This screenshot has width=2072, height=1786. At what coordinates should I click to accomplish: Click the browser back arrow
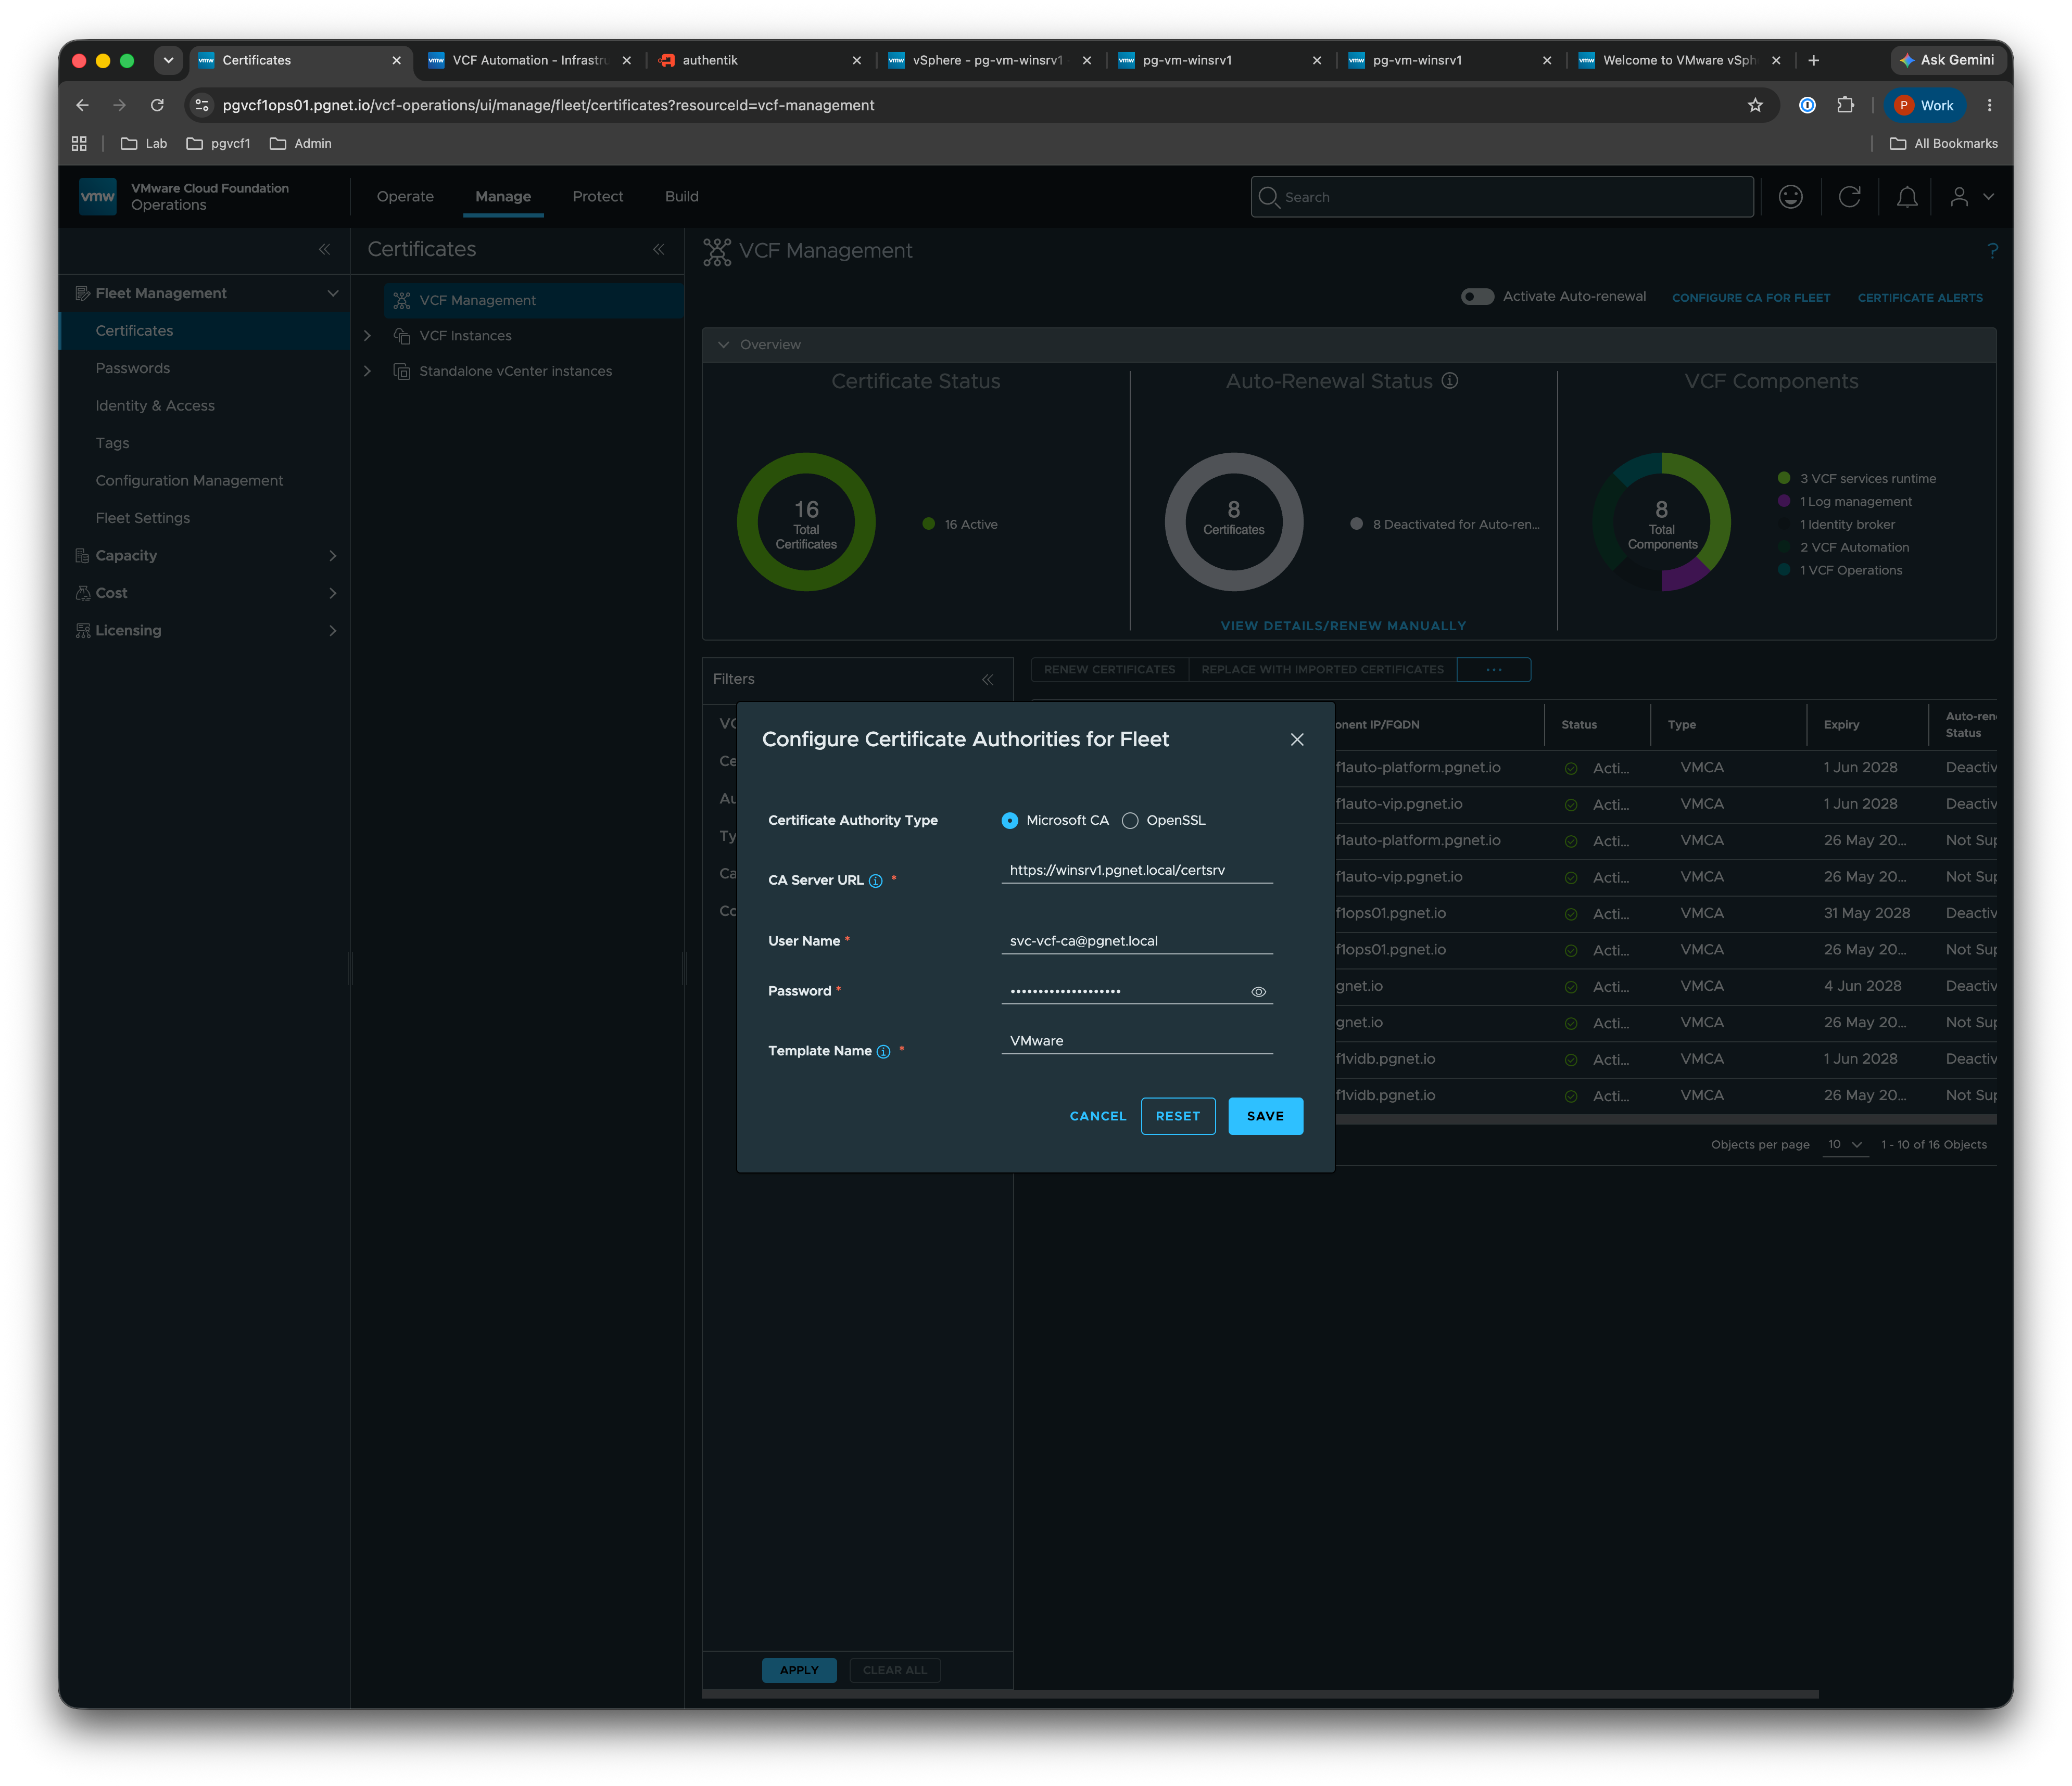[x=83, y=105]
